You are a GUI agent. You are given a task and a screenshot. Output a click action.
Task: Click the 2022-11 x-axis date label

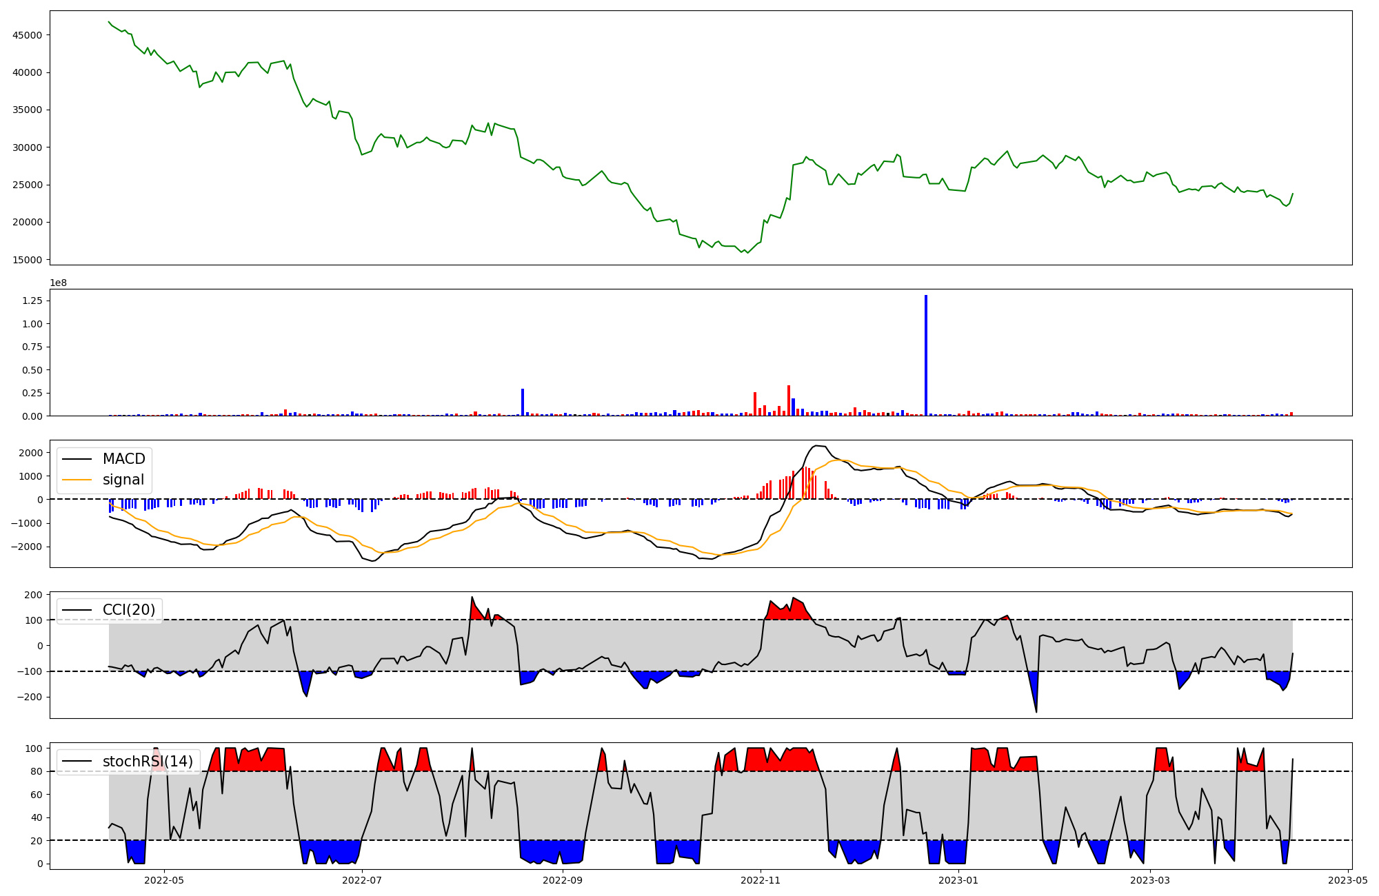click(760, 880)
